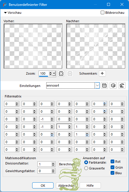Click the zoom 1:1 actual size icon
The width and height of the screenshot is (129, 192).
[x=70, y=73]
